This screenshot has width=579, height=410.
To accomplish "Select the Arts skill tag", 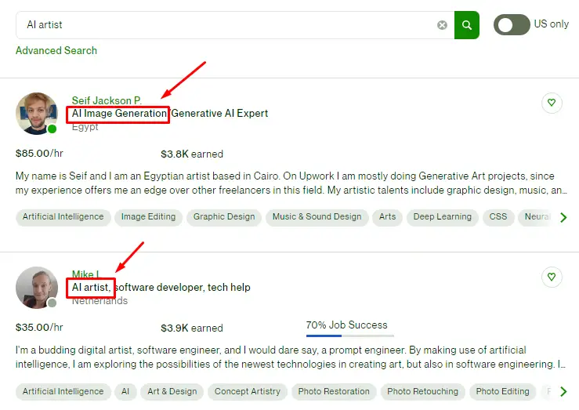I will (387, 217).
